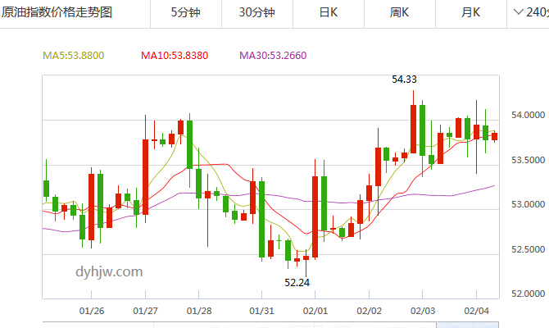Click the 52.5000 price axis label
Viewport: 549px width, 328px height.
coord(528,249)
